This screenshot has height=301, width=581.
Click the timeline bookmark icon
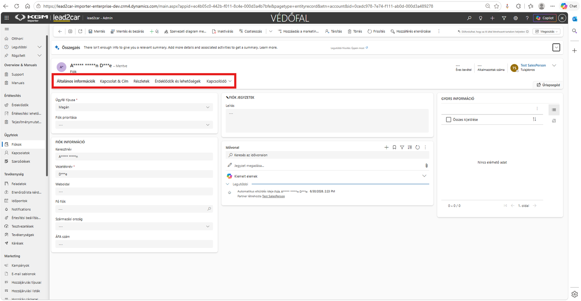click(x=394, y=147)
